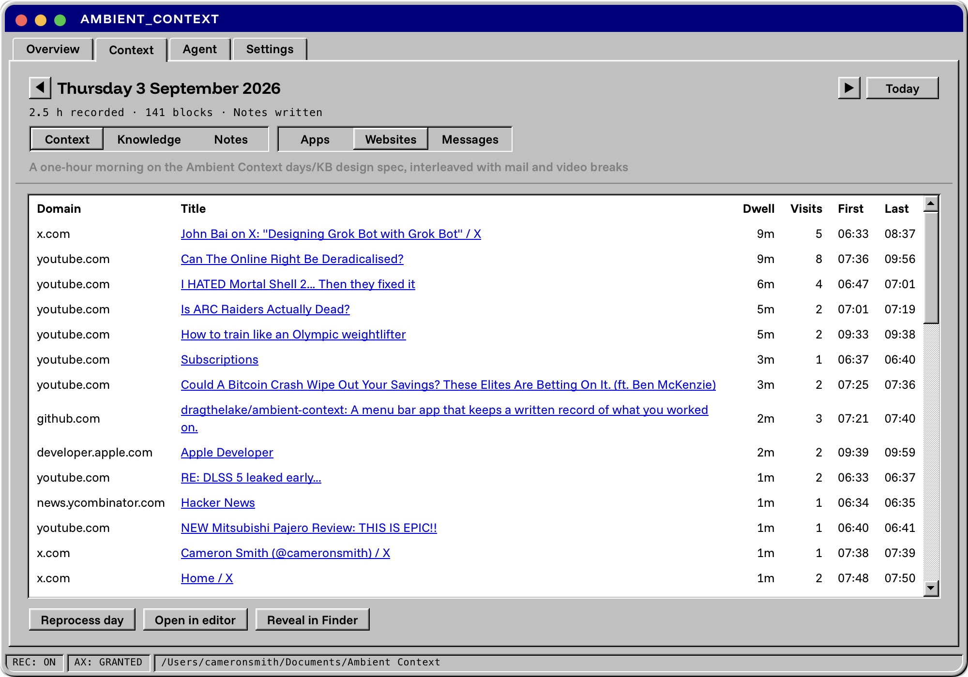Jump to Today
Screen dimensions: 968x677
[902, 88]
